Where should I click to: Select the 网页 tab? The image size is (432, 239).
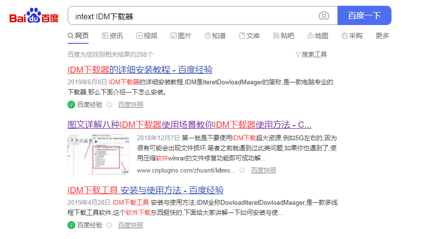click(x=78, y=36)
